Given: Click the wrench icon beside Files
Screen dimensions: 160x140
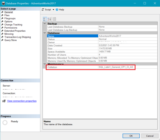Looking at the screenshot, I should [x=2, y=15].
